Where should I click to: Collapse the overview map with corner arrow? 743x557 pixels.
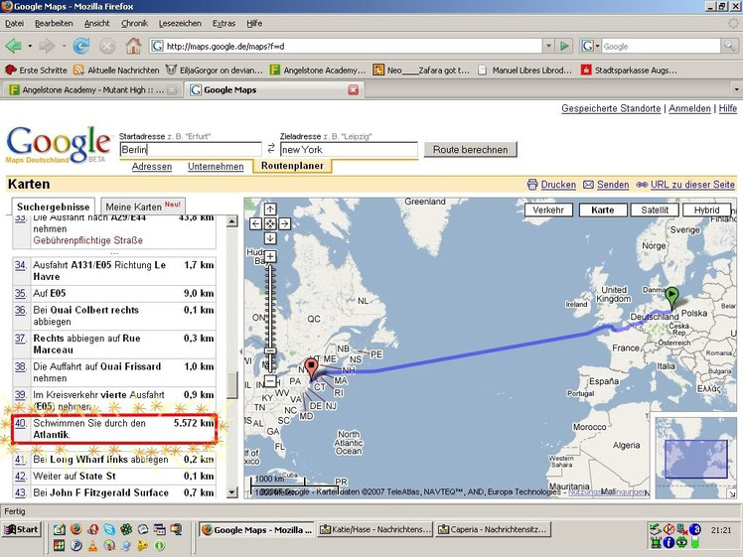[732, 493]
